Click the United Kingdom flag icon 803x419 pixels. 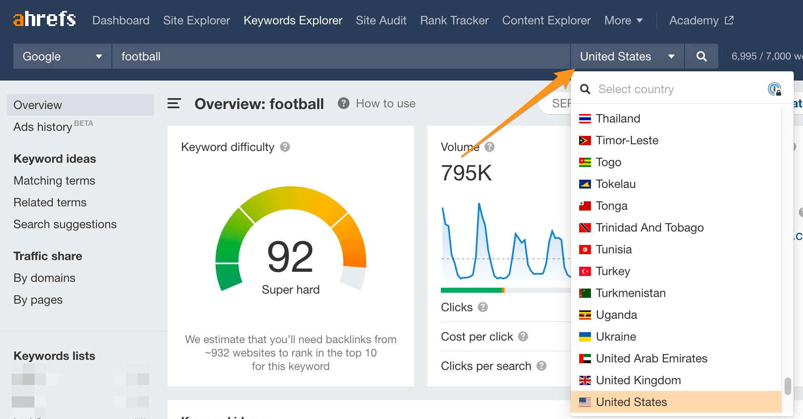pos(585,380)
